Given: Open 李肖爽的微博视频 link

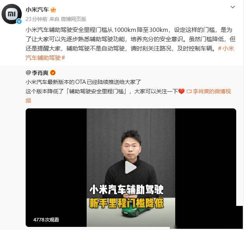Looking at the screenshot, I should (128, 96).
